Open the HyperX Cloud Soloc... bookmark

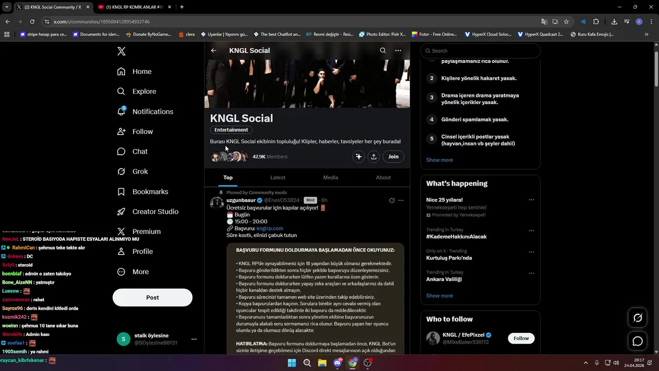click(x=488, y=35)
